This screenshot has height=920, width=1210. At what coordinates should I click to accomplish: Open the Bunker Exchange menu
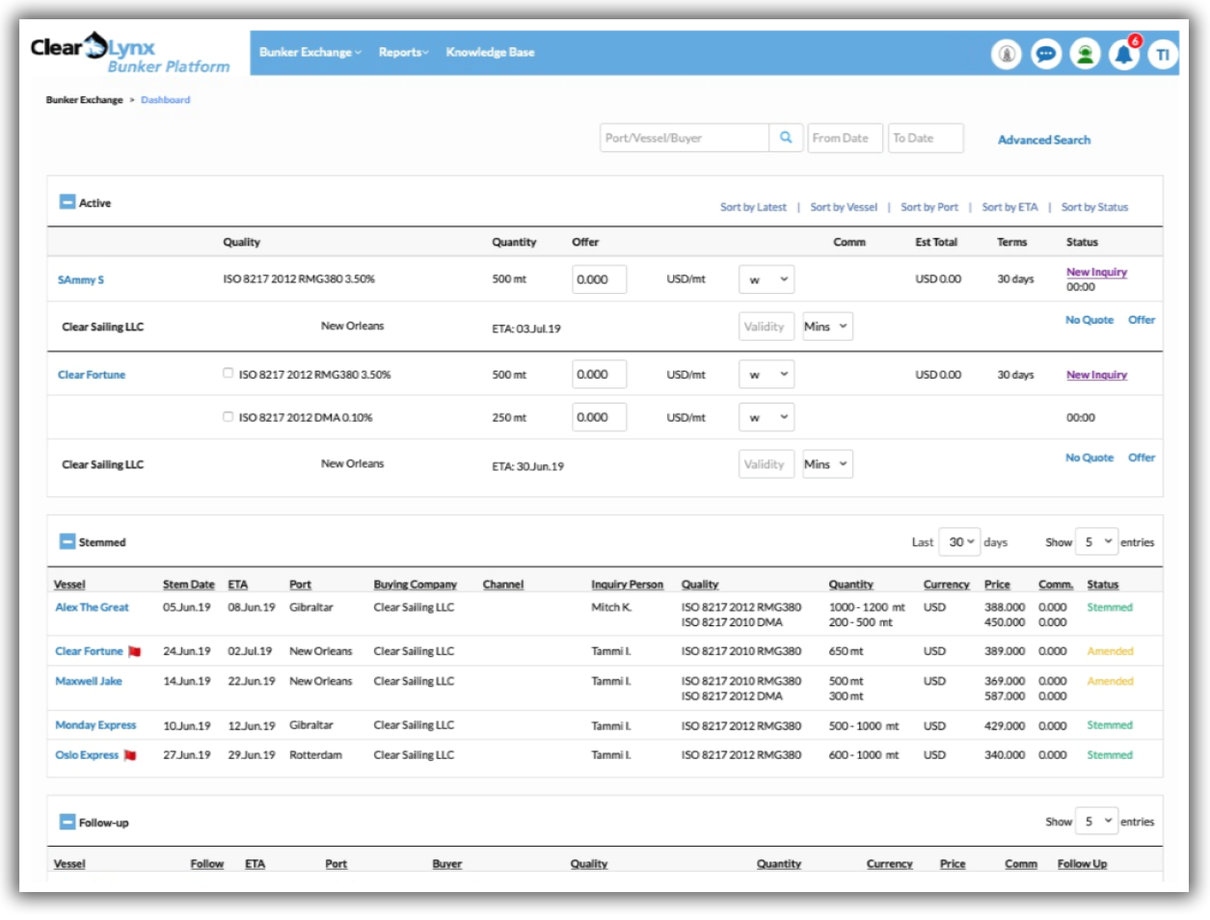[309, 52]
